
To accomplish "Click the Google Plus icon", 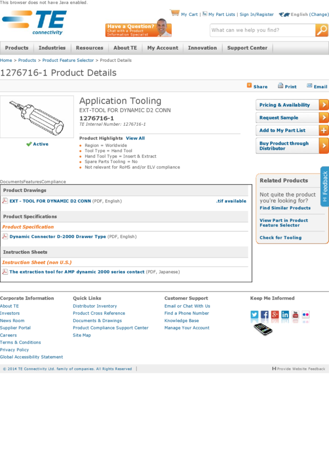I will tap(275, 315).
